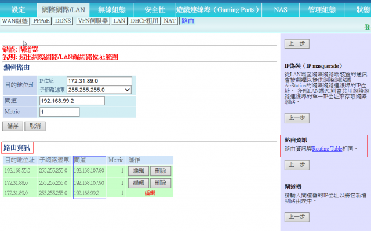Switch to the 無線組態 tab
This screenshot has width=371, height=231.
point(112,10)
